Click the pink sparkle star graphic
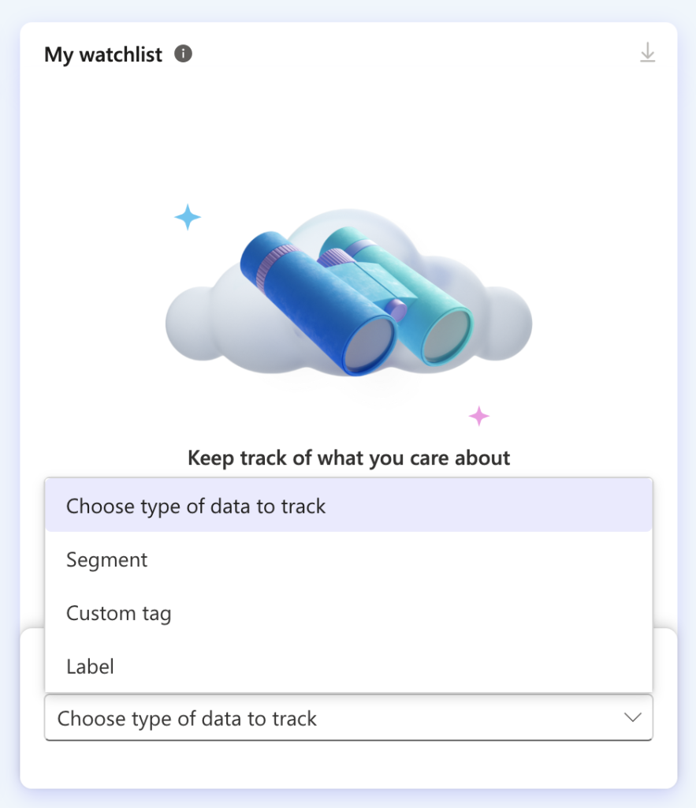Image resolution: width=696 pixels, height=808 pixels. [x=478, y=416]
